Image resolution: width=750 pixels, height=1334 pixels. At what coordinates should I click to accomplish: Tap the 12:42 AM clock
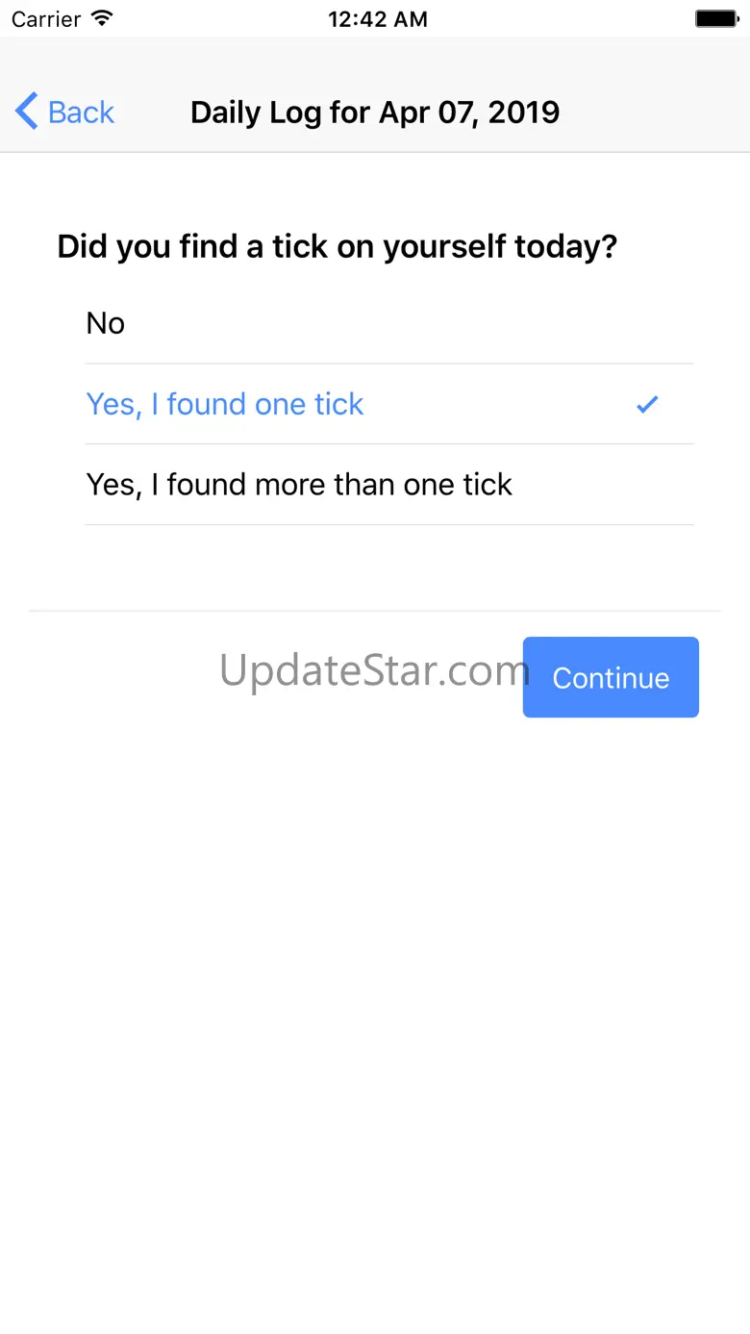click(x=377, y=19)
